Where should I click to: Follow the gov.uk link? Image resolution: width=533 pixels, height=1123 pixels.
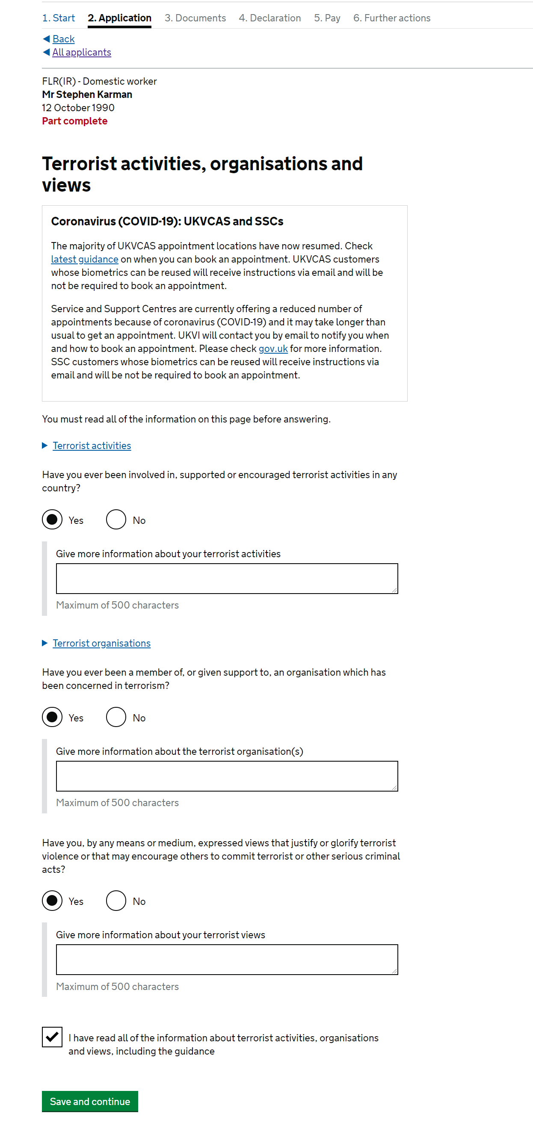pos(273,349)
